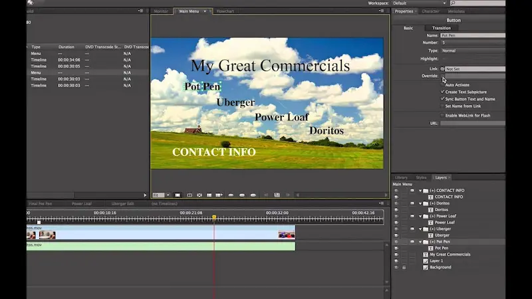Click New Guide icon in viewer toolbar

219,195
